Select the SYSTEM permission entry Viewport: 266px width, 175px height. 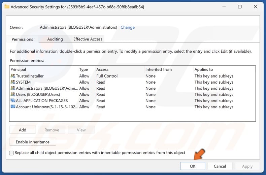tap(132, 82)
